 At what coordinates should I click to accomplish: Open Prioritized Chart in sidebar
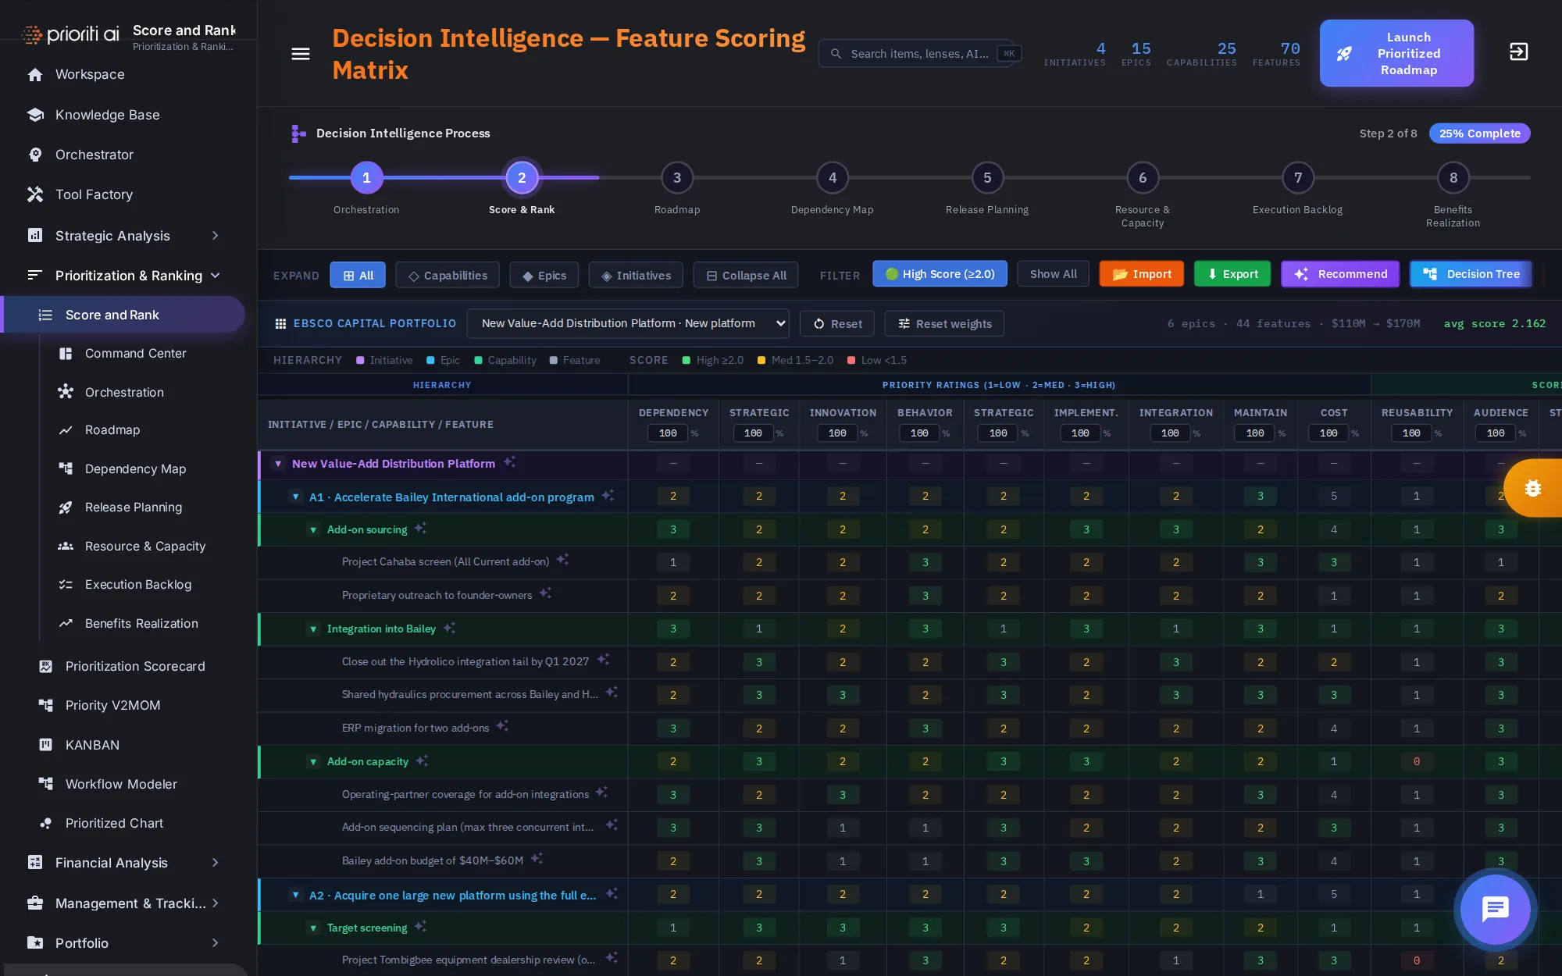click(114, 823)
